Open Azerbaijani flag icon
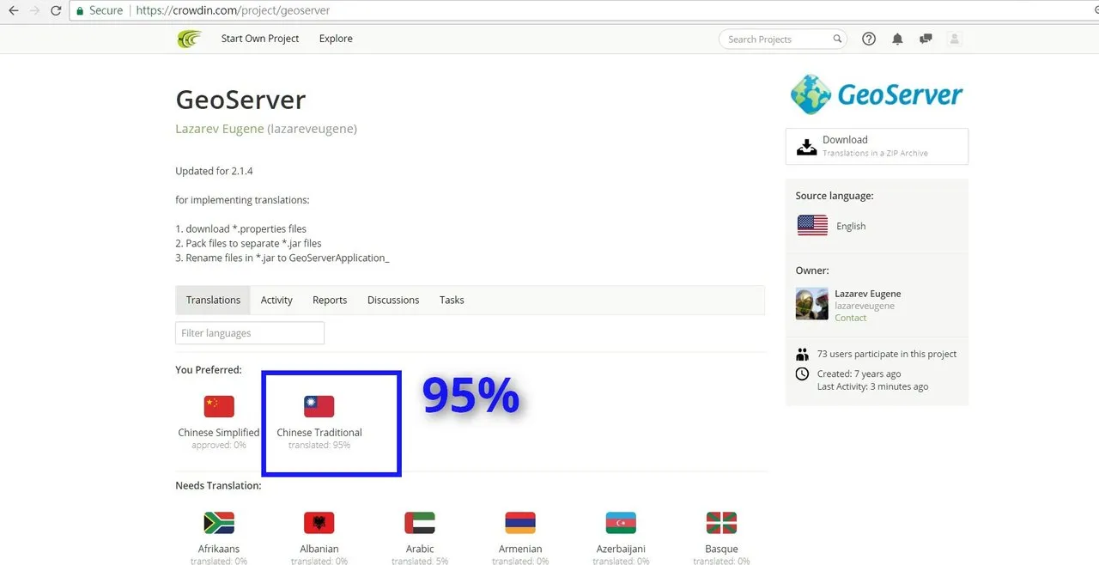The height and width of the screenshot is (565, 1099). point(621,523)
